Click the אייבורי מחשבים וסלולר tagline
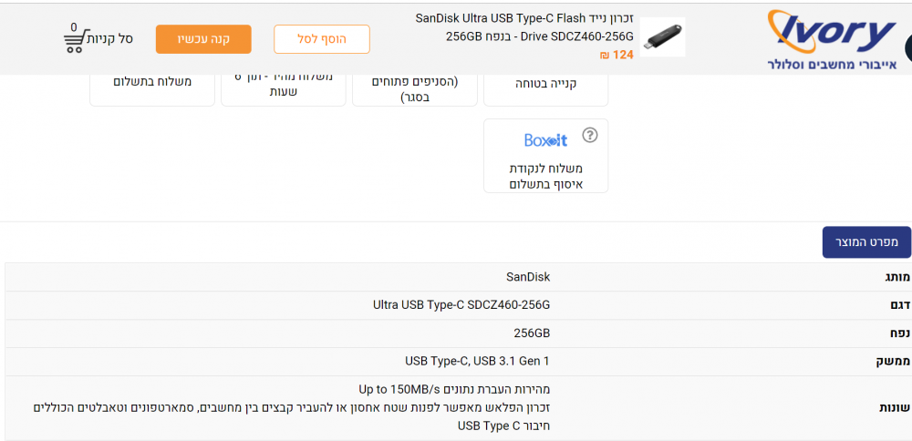912x441 pixels. click(x=832, y=64)
